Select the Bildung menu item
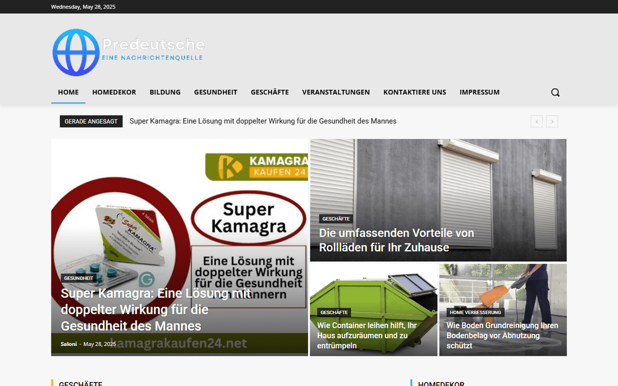Screen dimensions: 618x386 coord(165,92)
